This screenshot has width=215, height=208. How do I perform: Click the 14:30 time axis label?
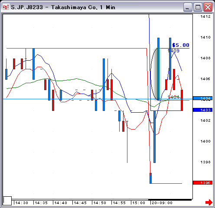point(22,203)
